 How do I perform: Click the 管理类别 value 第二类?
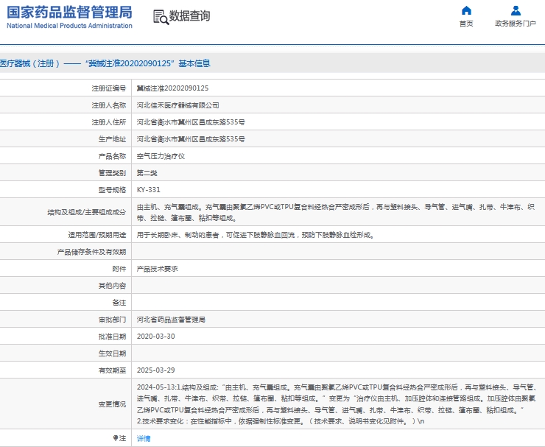[x=147, y=173]
